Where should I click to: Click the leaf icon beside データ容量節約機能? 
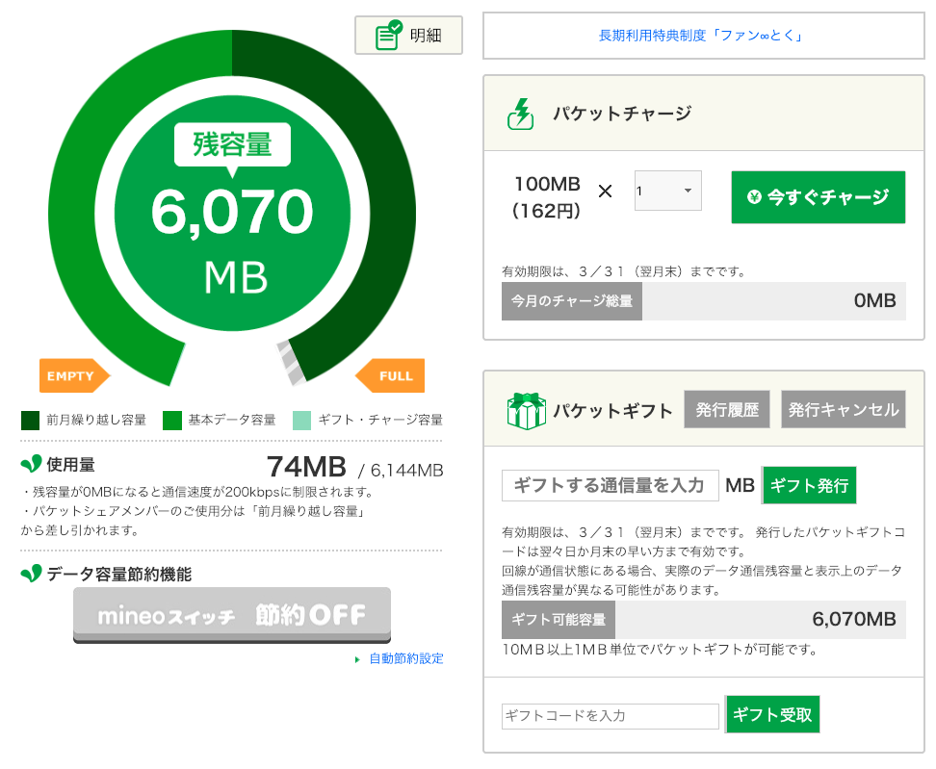pyautogui.click(x=31, y=574)
